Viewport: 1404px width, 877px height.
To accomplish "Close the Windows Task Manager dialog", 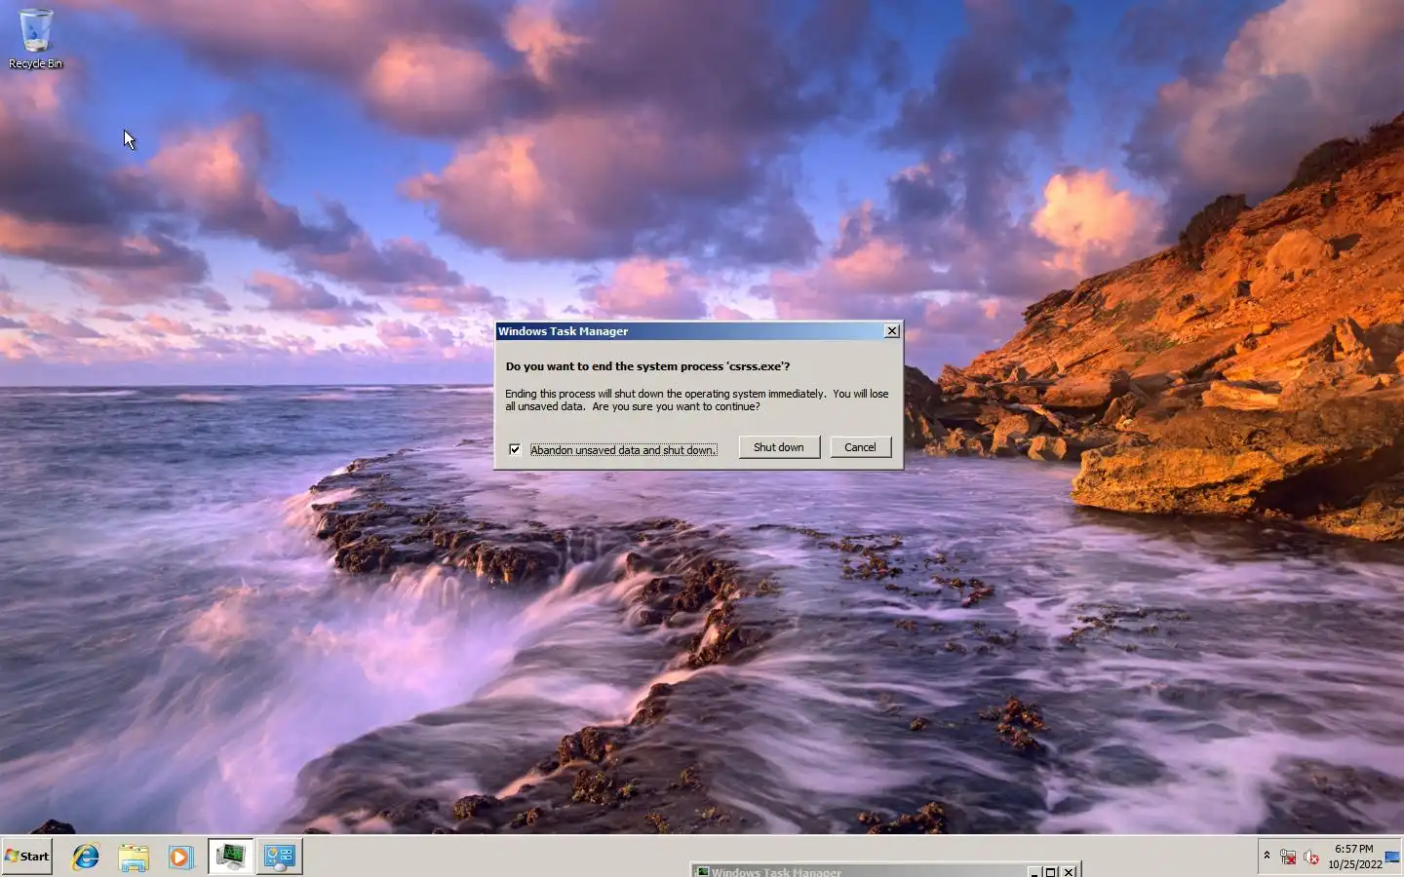I will (x=891, y=331).
